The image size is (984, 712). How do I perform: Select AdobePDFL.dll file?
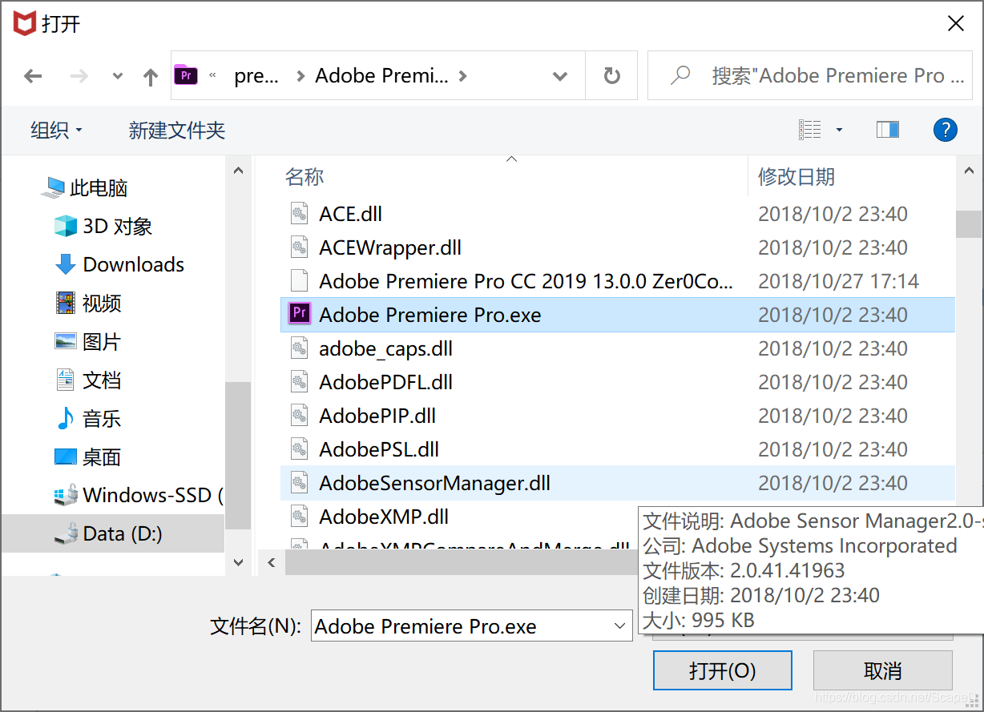[x=385, y=382]
